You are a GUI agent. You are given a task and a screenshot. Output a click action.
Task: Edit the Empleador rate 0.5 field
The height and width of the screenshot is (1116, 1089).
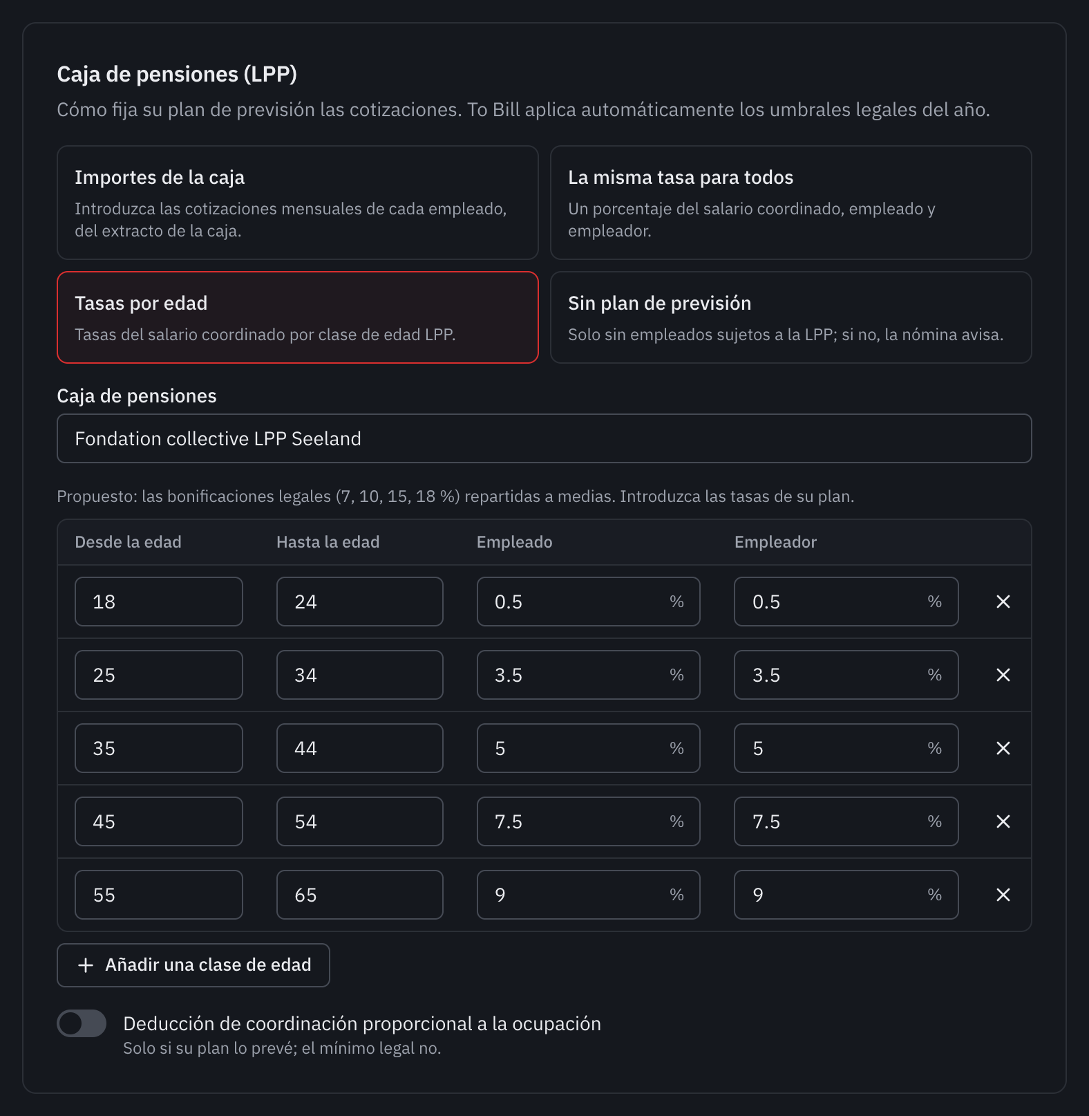[846, 602]
